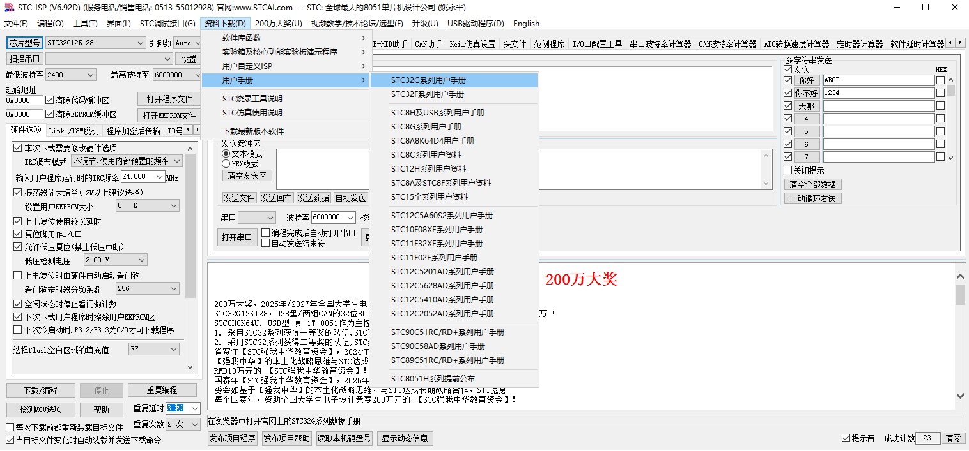
Task: Select STC32F系列用户手册 entry
Action: pos(454,94)
